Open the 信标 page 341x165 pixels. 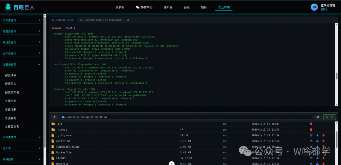tap(204, 7)
